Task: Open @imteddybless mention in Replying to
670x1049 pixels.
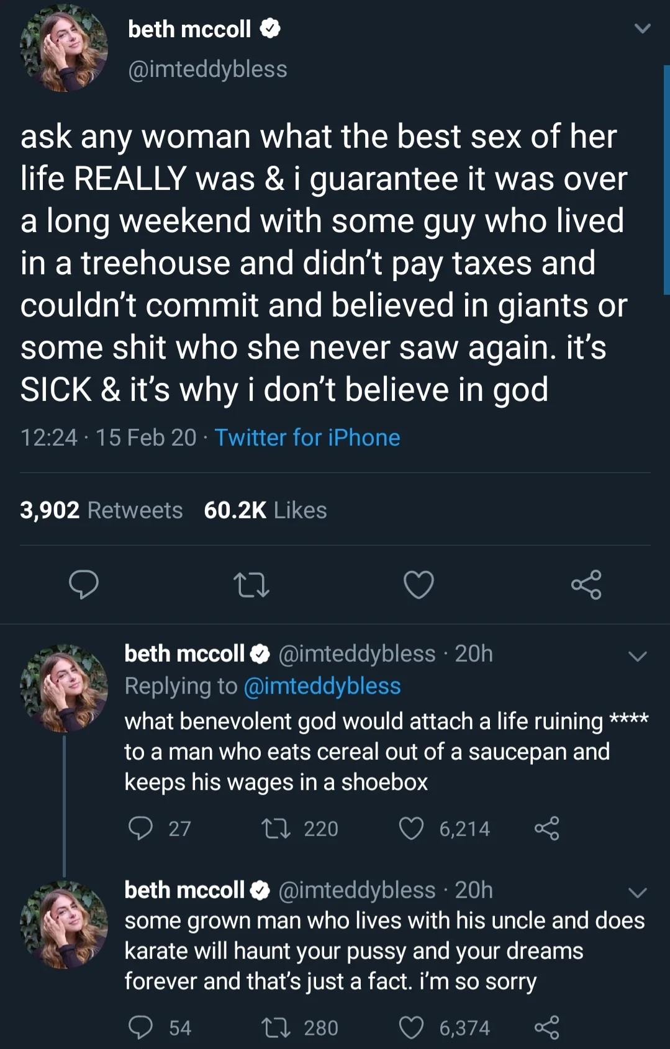Action: (x=322, y=686)
